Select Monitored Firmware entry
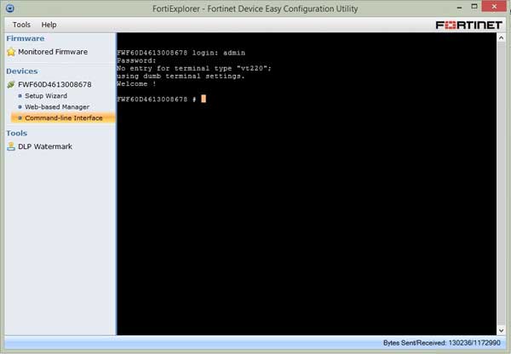The width and height of the screenshot is (511, 354). [x=53, y=52]
